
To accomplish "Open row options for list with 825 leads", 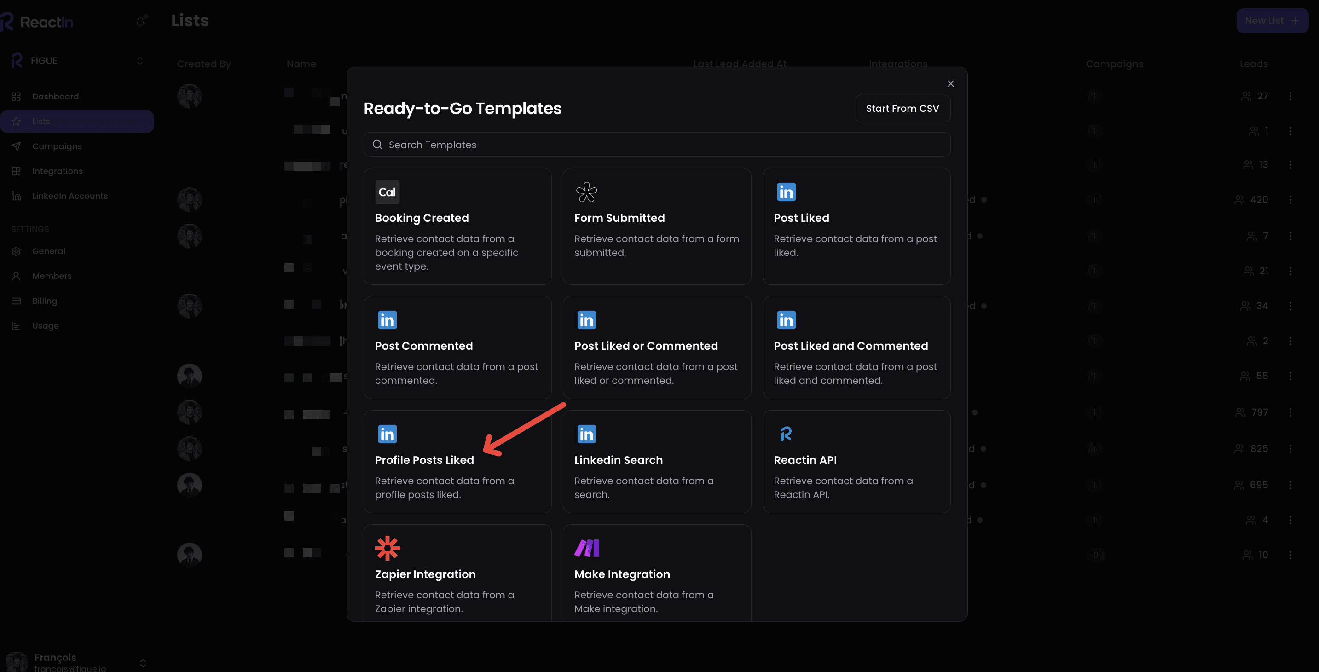I will coord(1290,449).
